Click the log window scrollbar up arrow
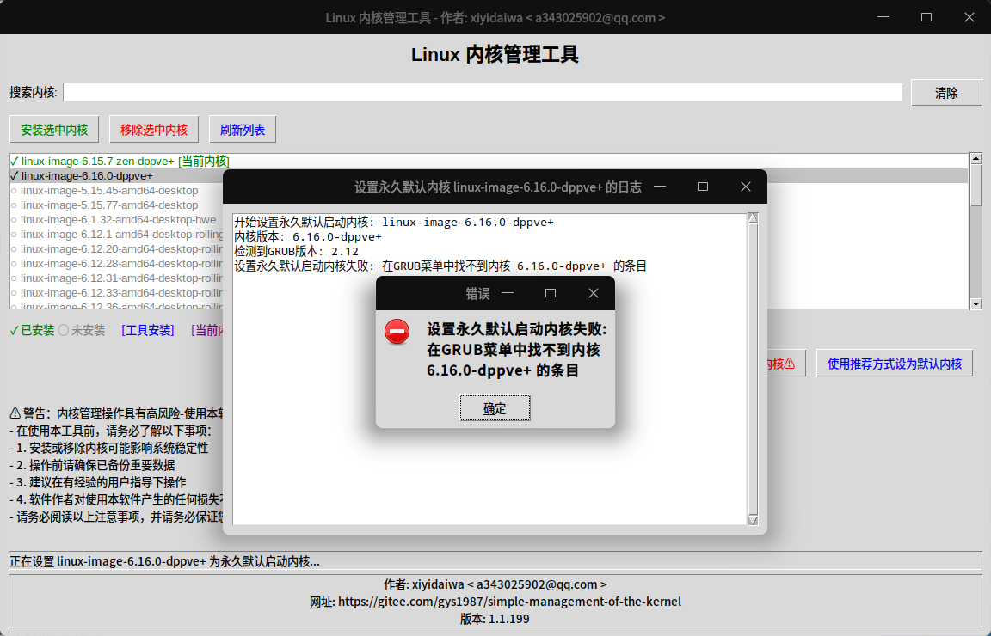This screenshot has height=636, width=991. point(753,218)
